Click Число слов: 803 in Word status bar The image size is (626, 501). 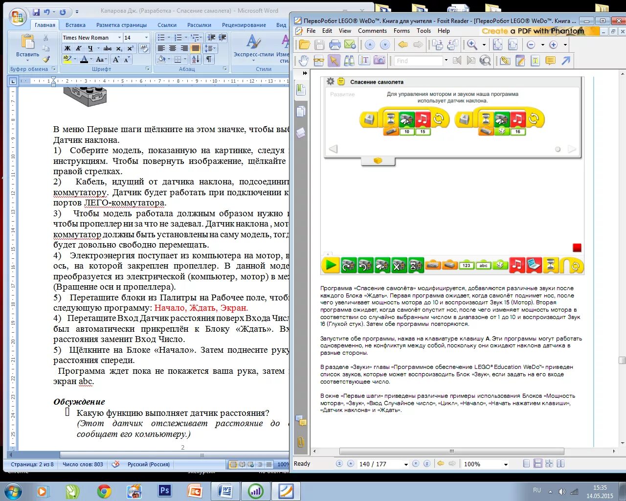pyautogui.click(x=83, y=464)
